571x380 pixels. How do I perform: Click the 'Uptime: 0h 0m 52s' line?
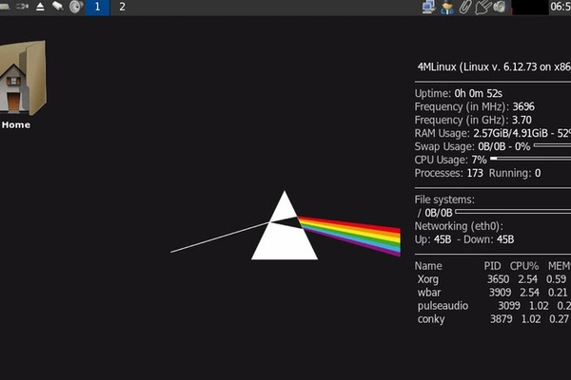459,93
